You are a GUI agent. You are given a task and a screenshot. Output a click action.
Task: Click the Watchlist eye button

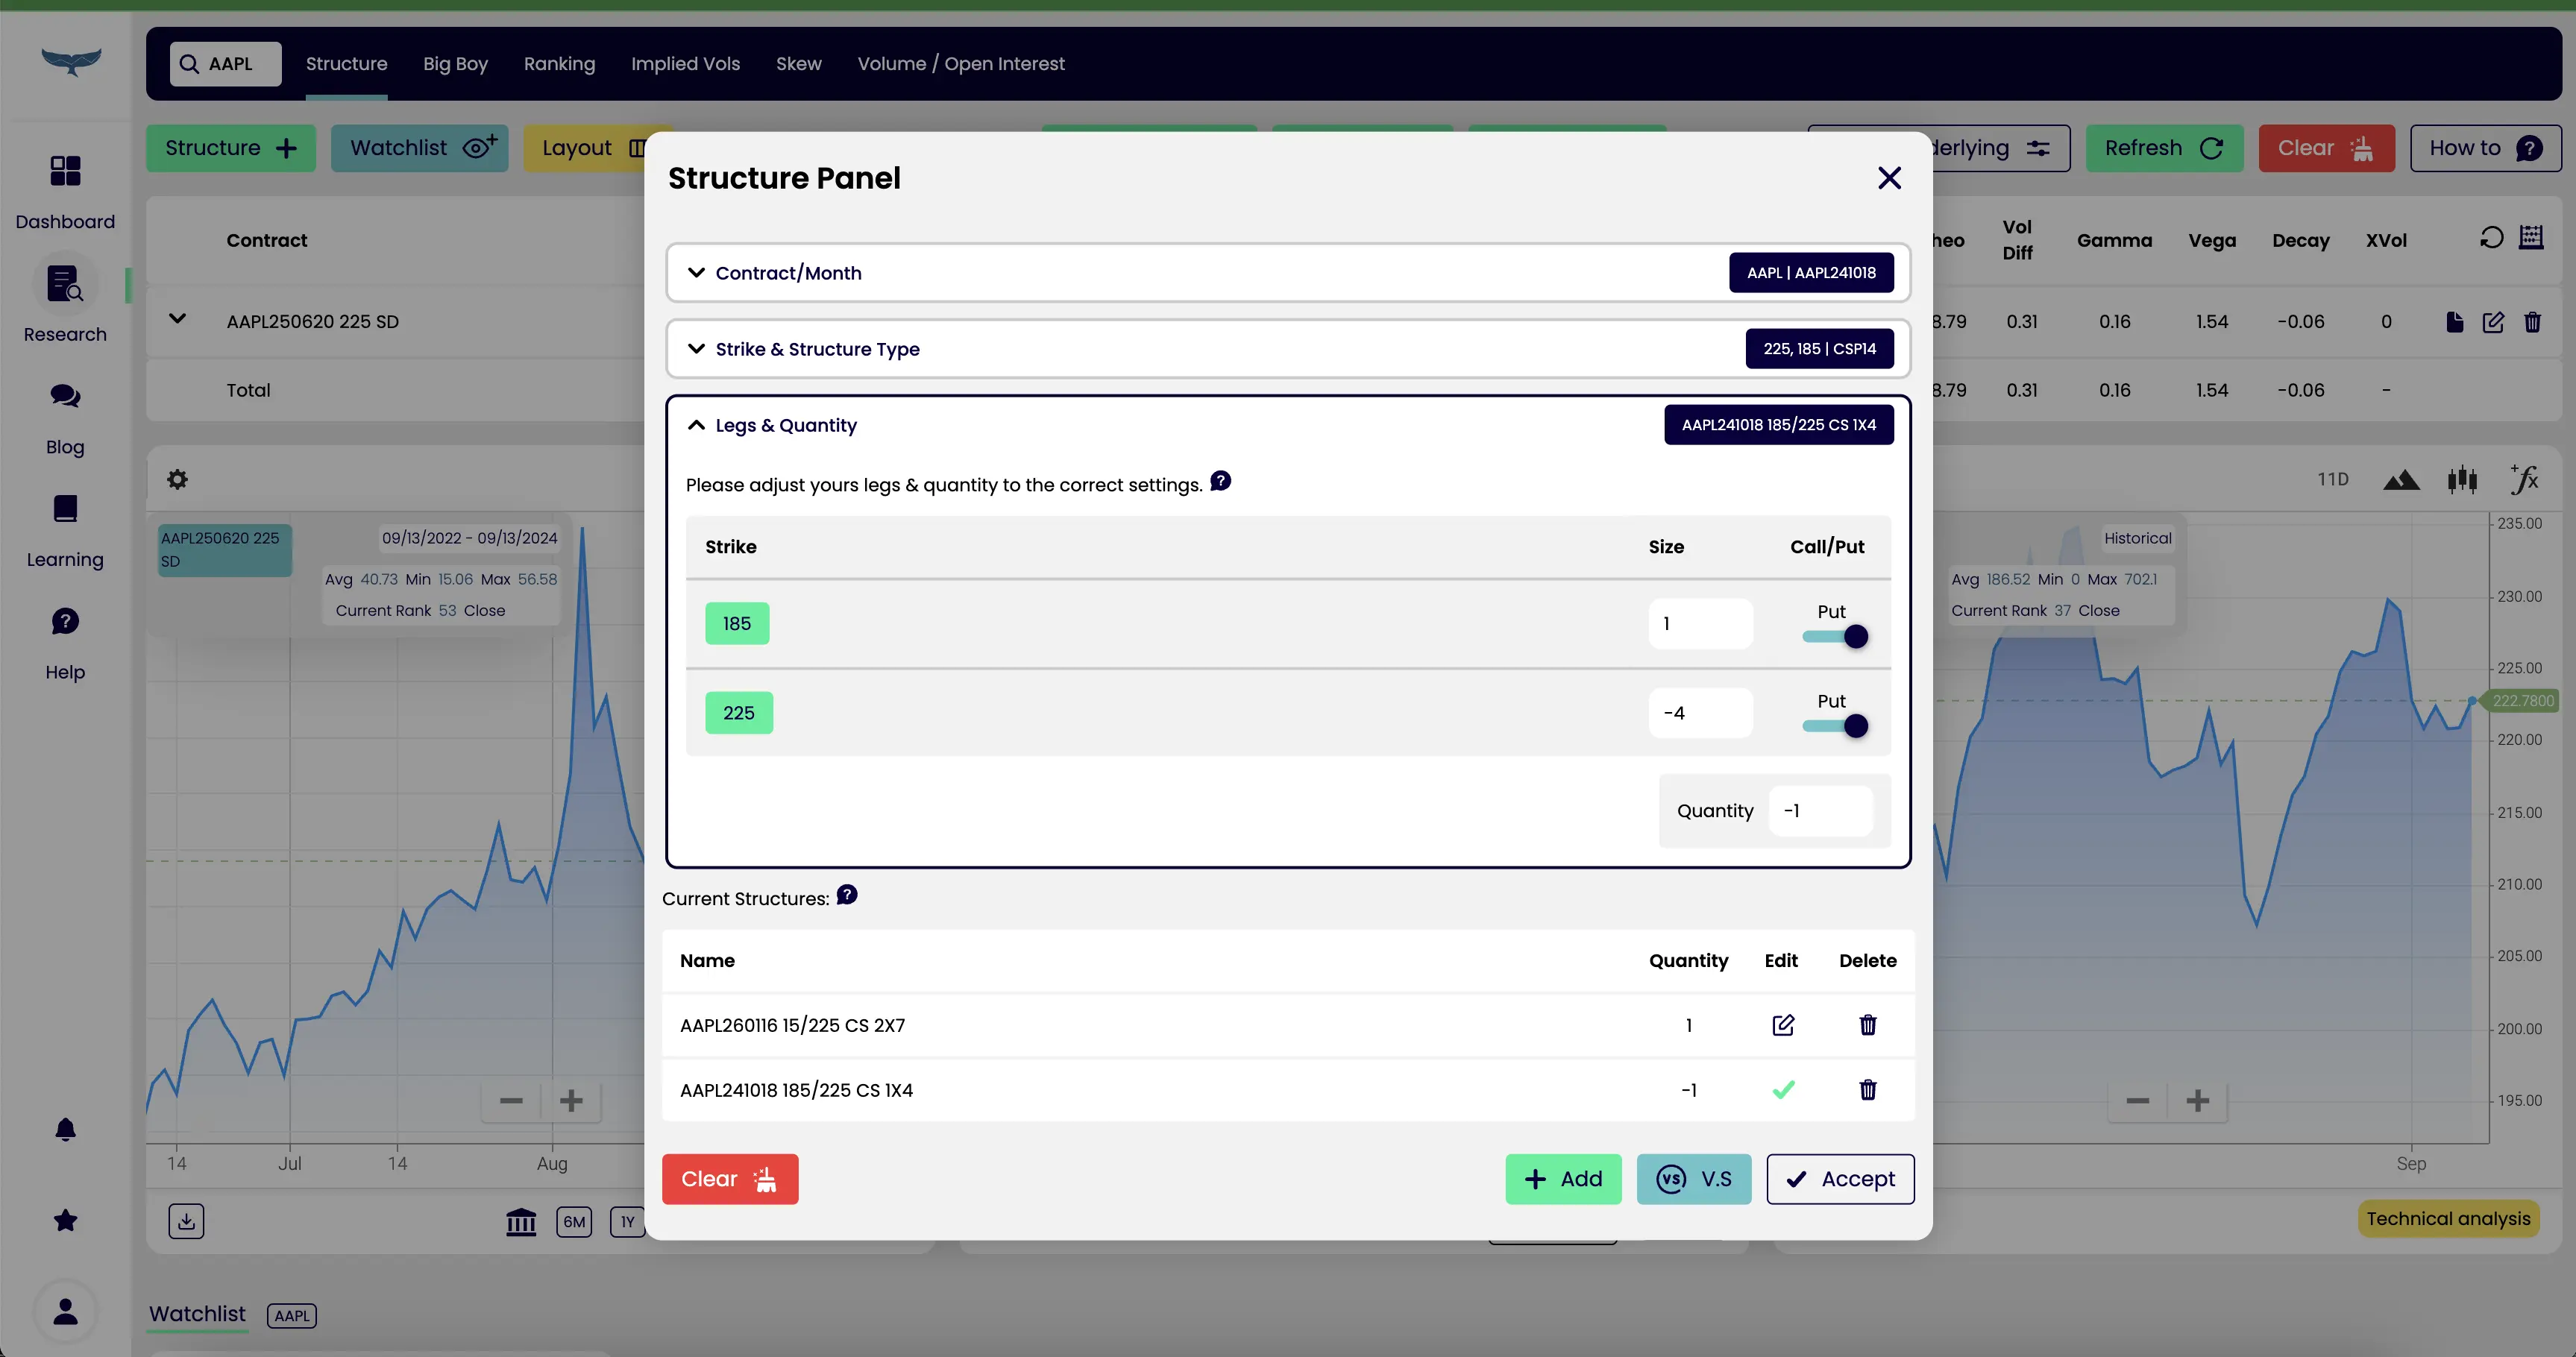419,148
